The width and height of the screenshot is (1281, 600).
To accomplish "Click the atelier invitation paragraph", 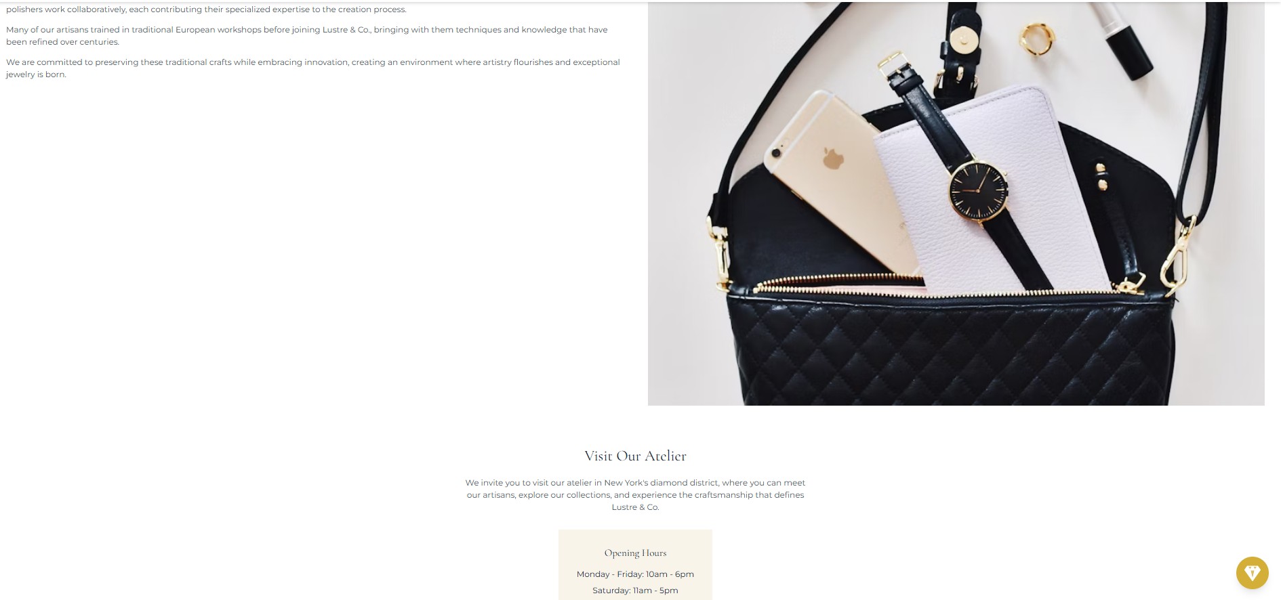I will (635, 495).
